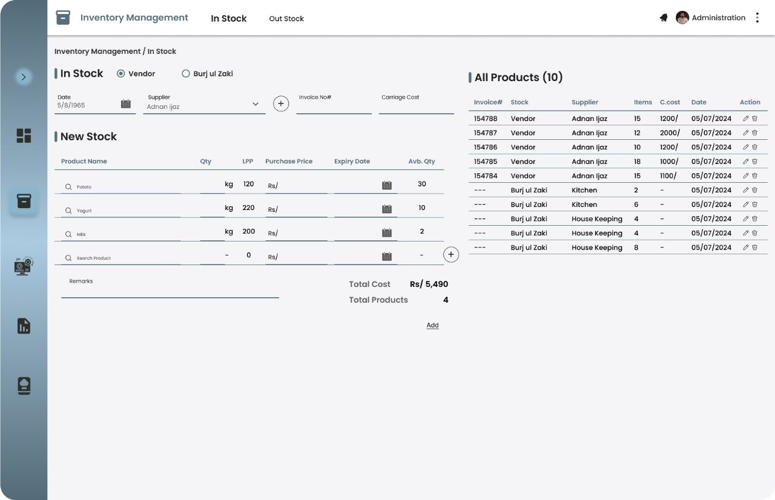Add a new product row with plus button

coord(451,254)
